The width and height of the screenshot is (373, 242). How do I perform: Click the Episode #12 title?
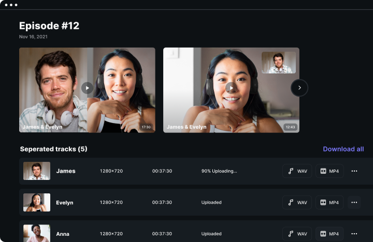[x=49, y=26]
